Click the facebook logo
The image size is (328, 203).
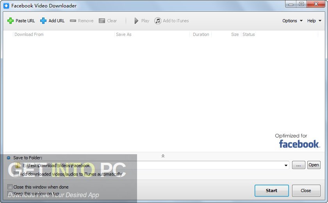click(x=299, y=144)
